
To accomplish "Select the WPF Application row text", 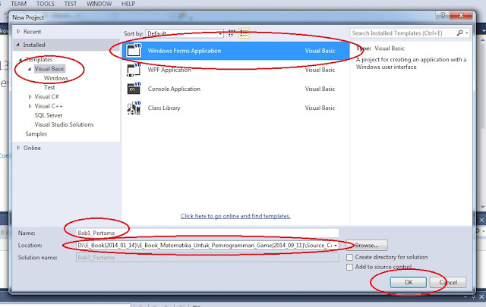I will pyautogui.click(x=169, y=70).
